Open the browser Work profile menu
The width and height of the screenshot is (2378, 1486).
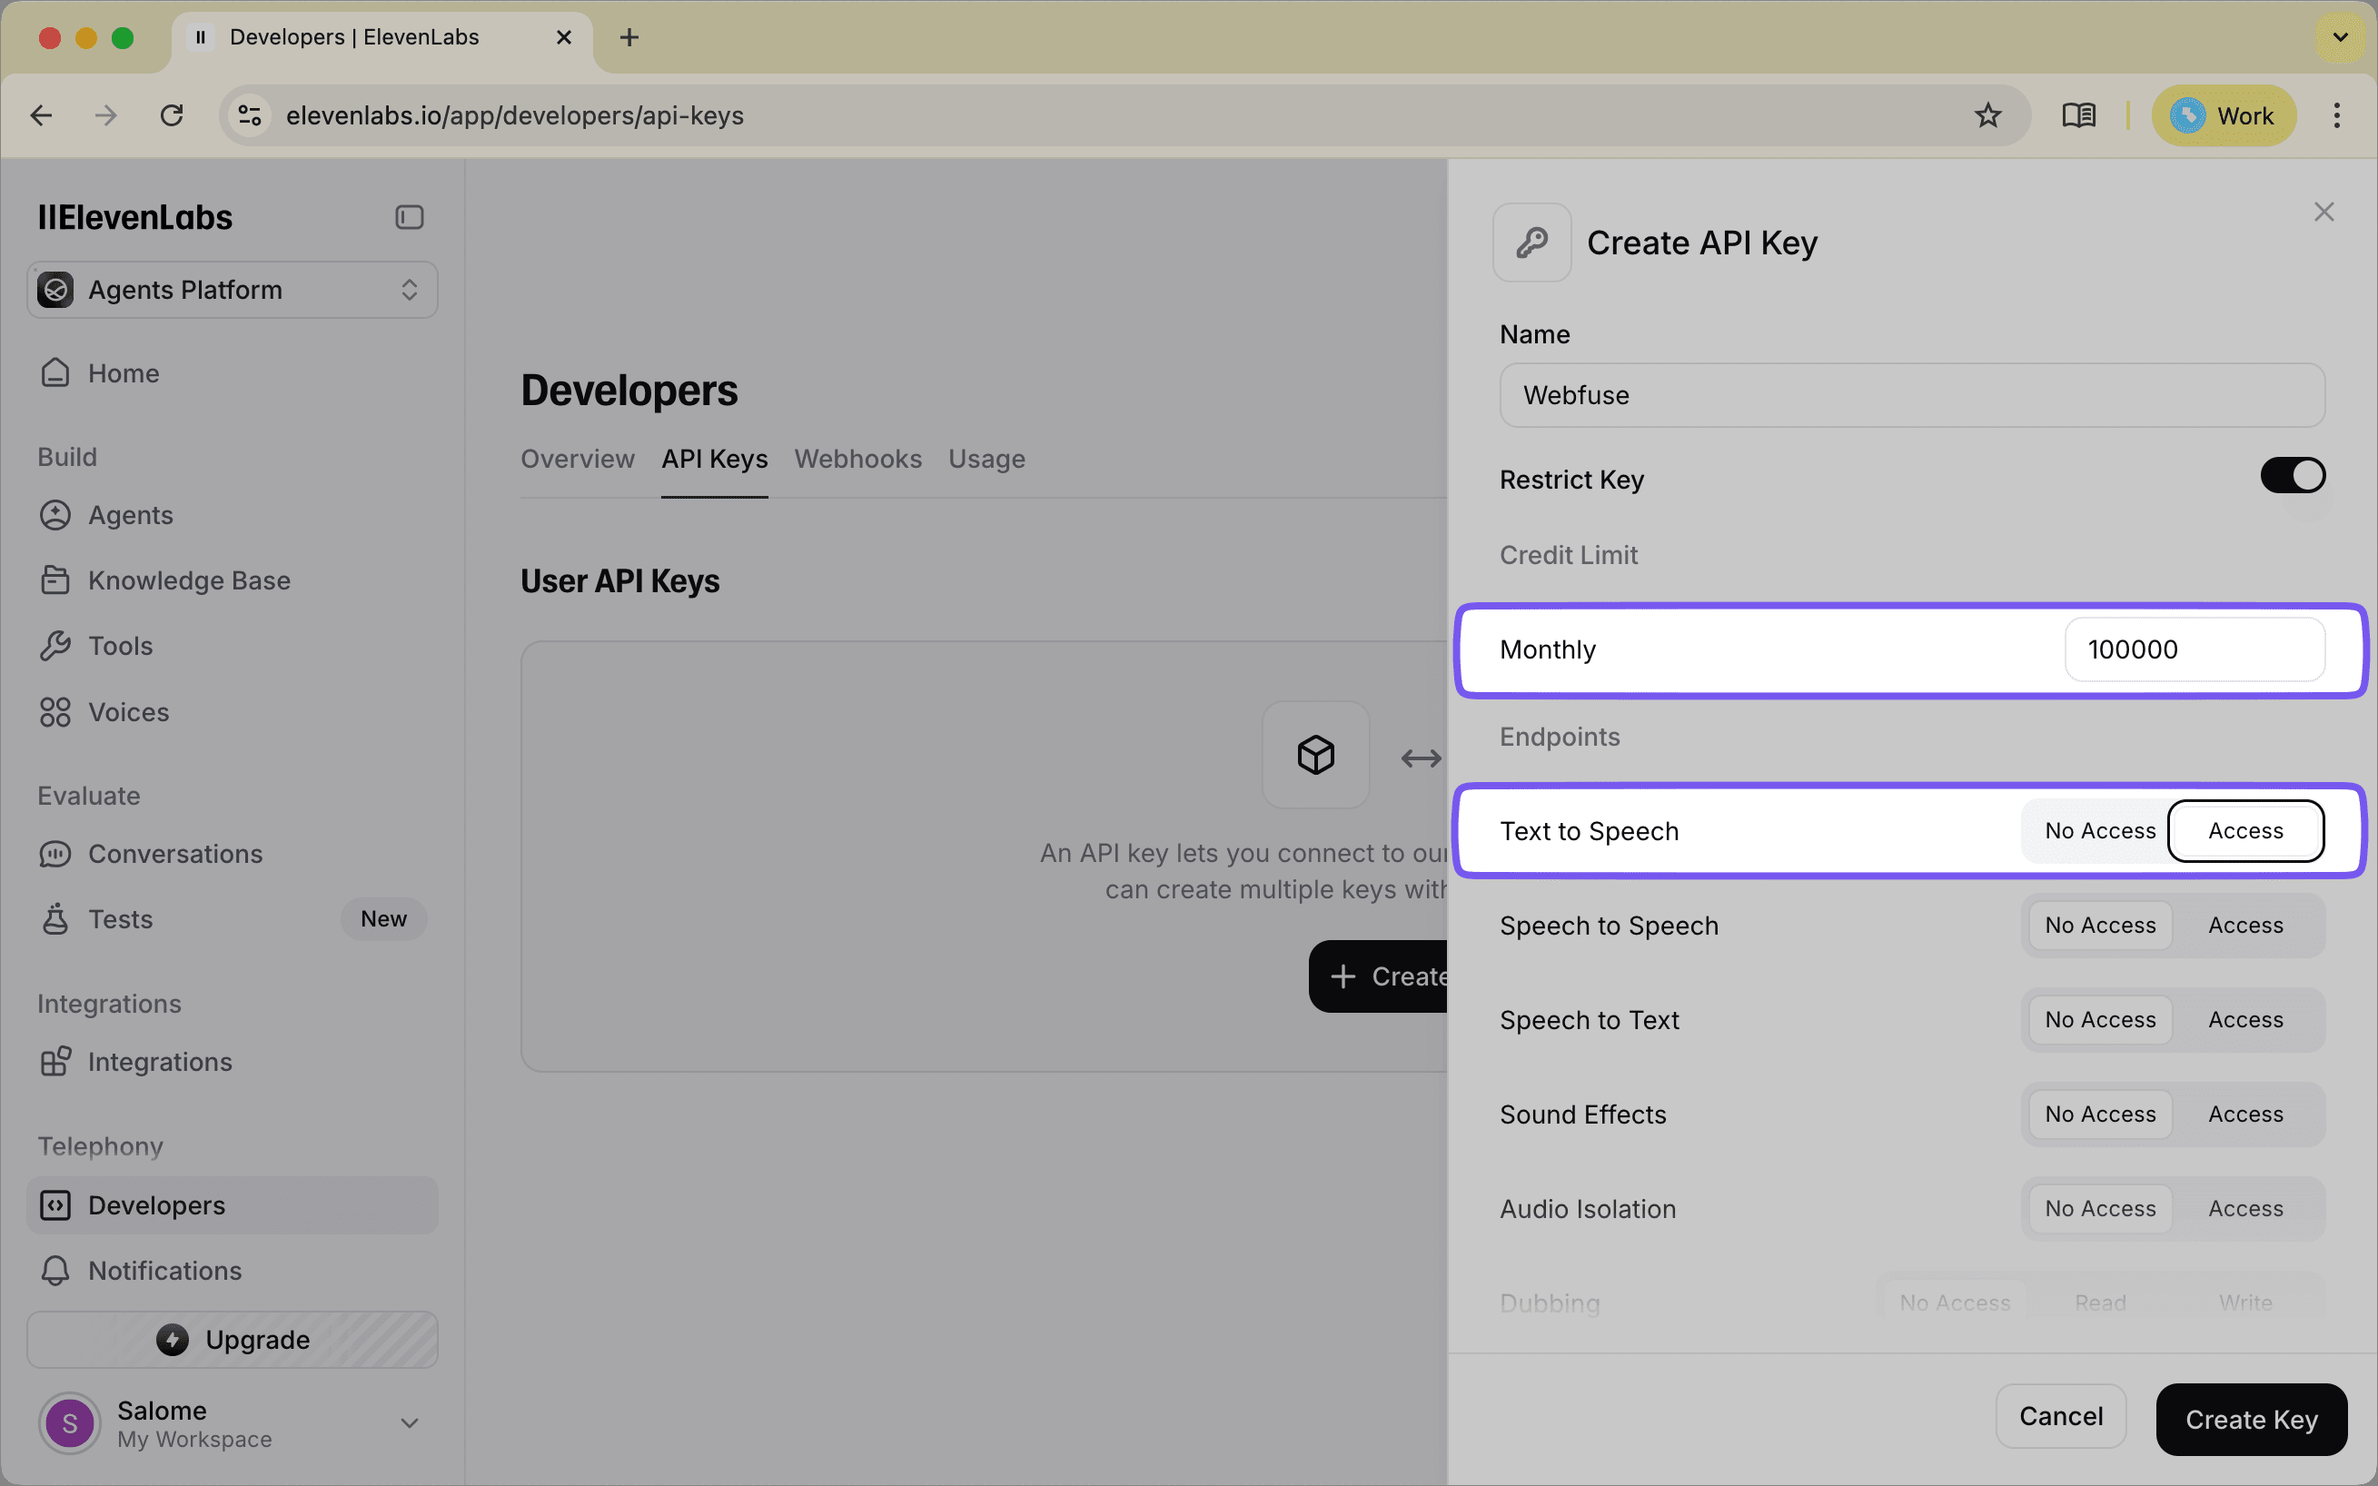coord(2224,115)
